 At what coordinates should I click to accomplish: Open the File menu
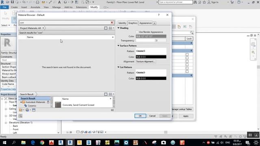(x=4, y=7)
